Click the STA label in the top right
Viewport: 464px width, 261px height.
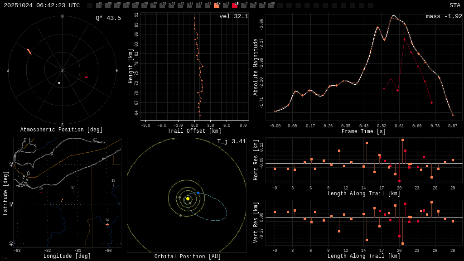(x=454, y=5)
